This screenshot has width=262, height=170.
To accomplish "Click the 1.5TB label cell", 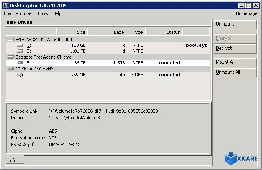I will [119, 63].
